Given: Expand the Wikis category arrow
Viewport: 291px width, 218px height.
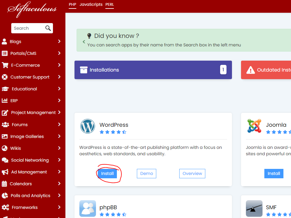Looking at the screenshot, I should click(59, 148).
